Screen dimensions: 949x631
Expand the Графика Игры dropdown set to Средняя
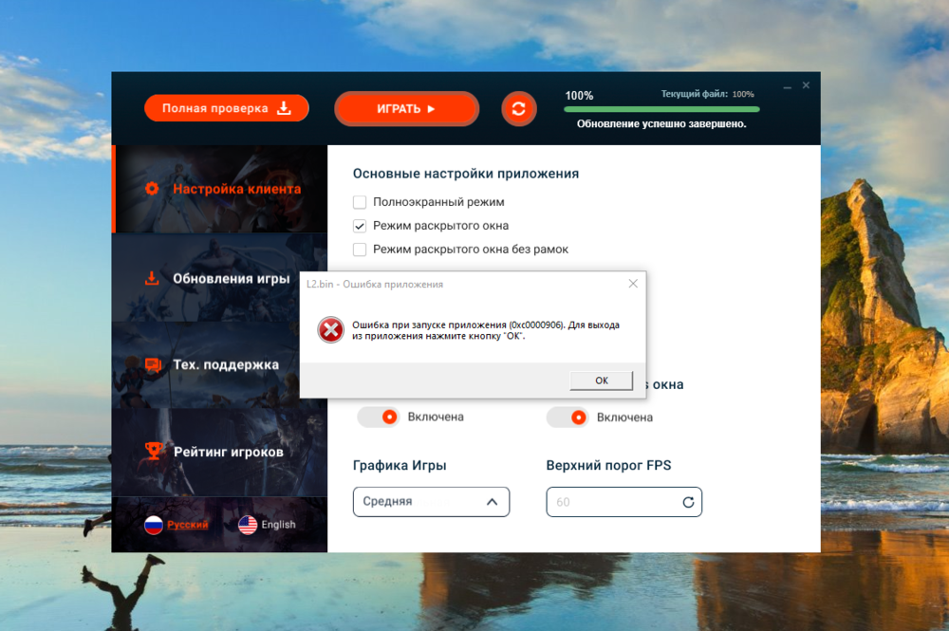pyautogui.click(x=431, y=502)
